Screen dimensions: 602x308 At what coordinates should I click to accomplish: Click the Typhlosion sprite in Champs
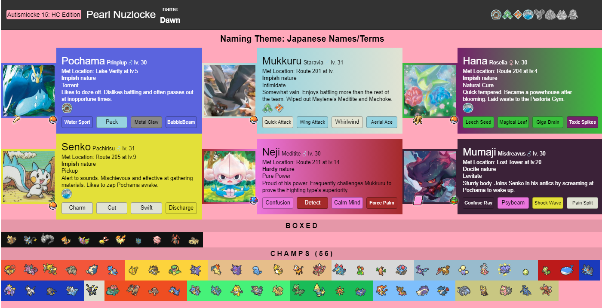(216, 270)
